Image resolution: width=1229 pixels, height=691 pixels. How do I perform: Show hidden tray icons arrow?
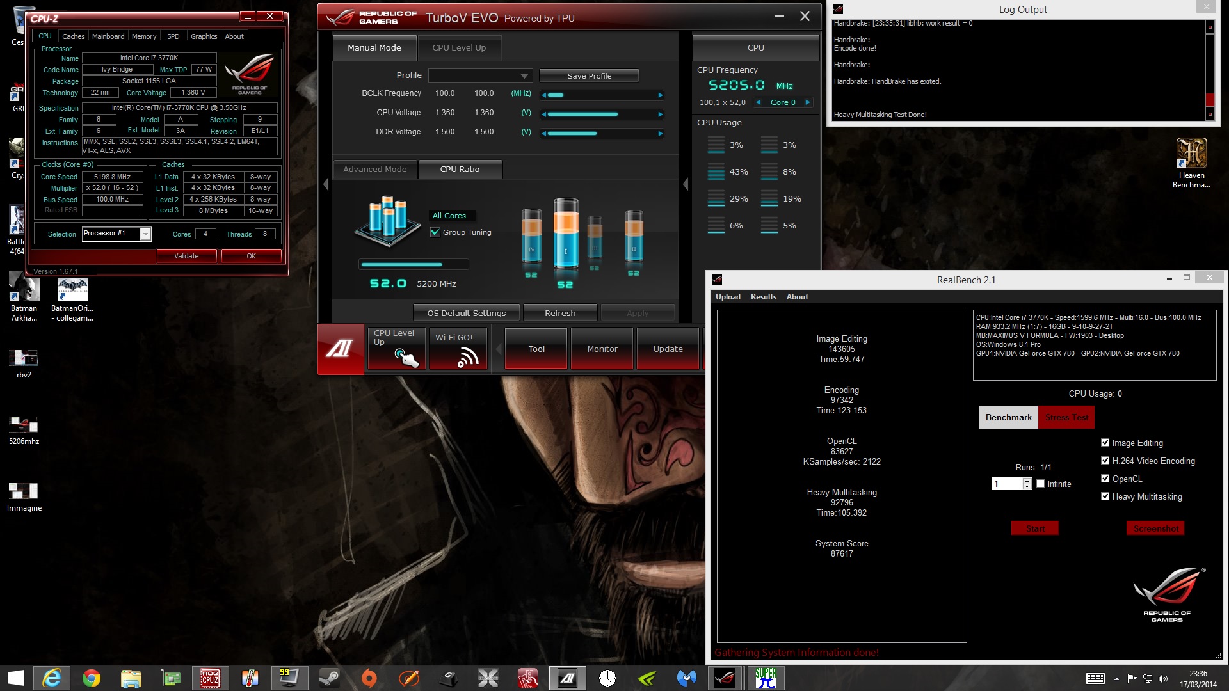click(1116, 679)
